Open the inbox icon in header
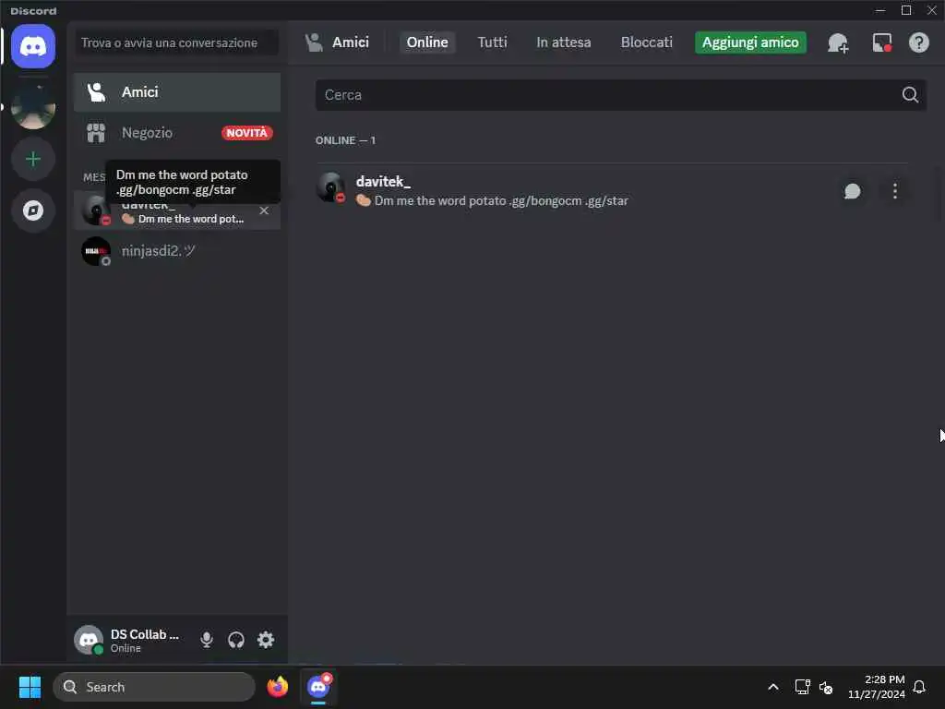The image size is (945, 709). (x=881, y=42)
